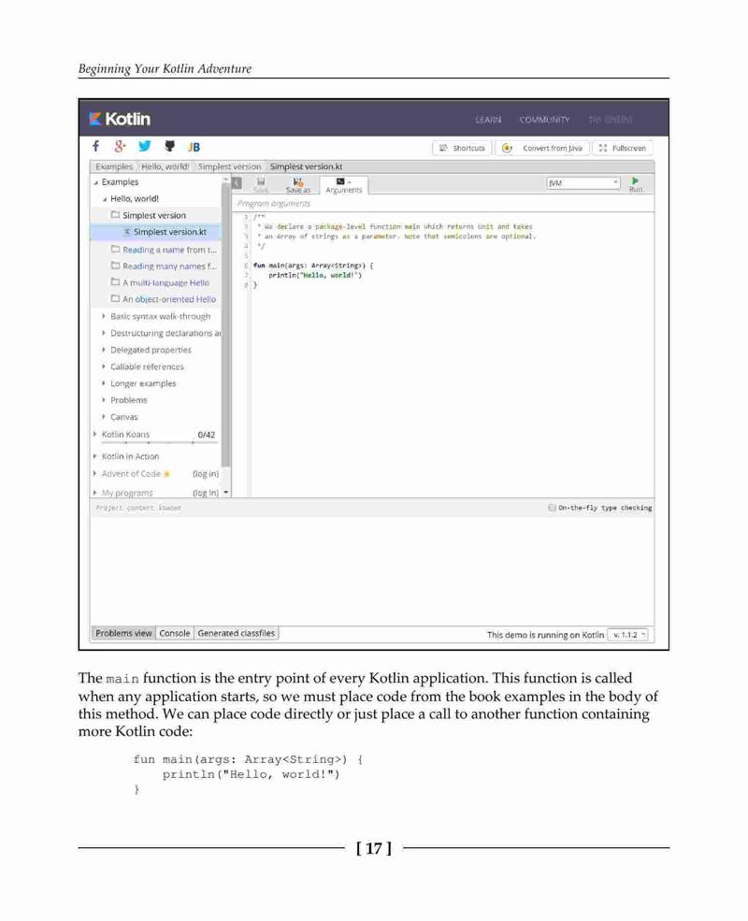The width and height of the screenshot is (748, 921).
Task: Expand the Canvas tree node
Action: [x=104, y=416]
